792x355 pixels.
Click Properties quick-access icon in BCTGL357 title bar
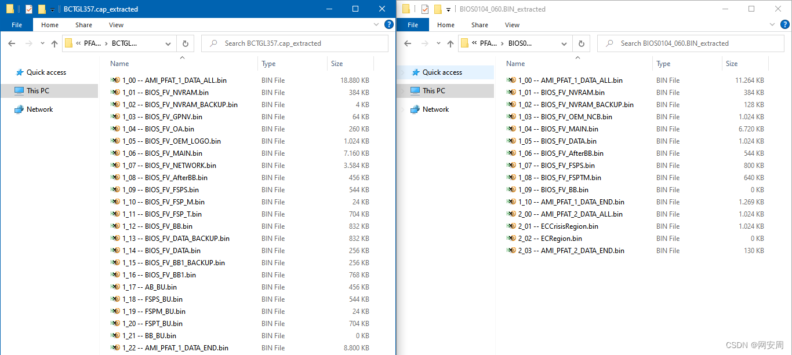29,9
